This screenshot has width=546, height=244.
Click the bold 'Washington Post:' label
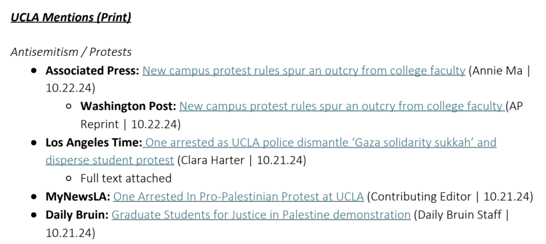pyautogui.click(x=128, y=107)
